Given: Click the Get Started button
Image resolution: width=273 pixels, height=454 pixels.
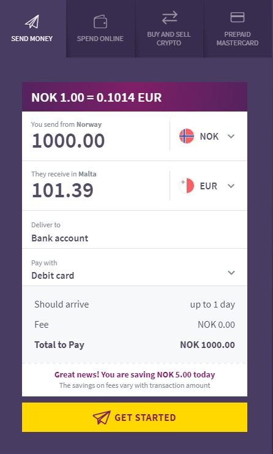Looking at the screenshot, I should (x=135, y=417).
